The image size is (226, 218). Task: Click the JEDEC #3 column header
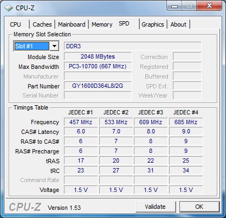click(151, 112)
